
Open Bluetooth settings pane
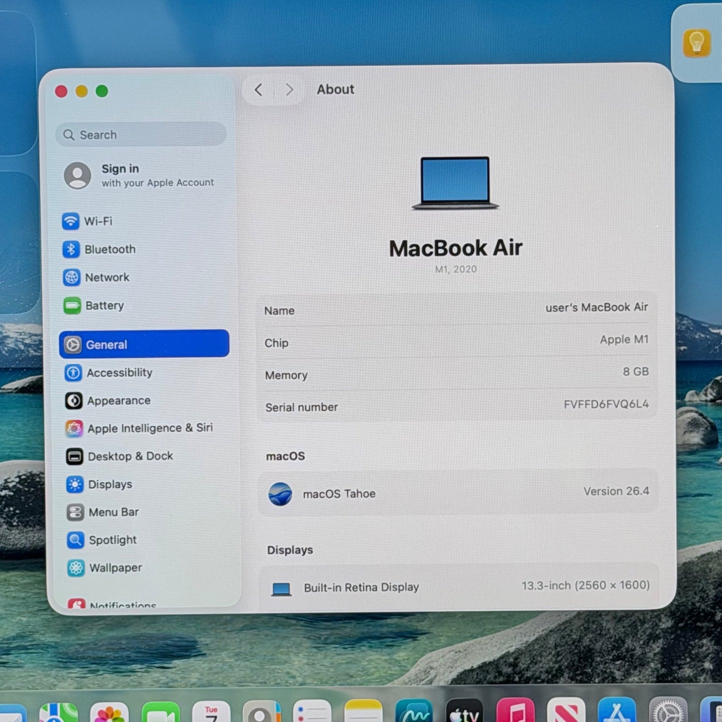click(x=109, y=249)
